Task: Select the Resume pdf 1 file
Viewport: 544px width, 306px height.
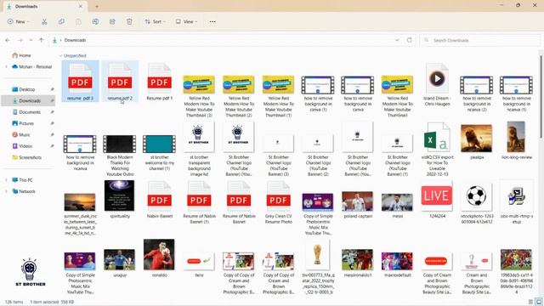Action: coord(159,82)
